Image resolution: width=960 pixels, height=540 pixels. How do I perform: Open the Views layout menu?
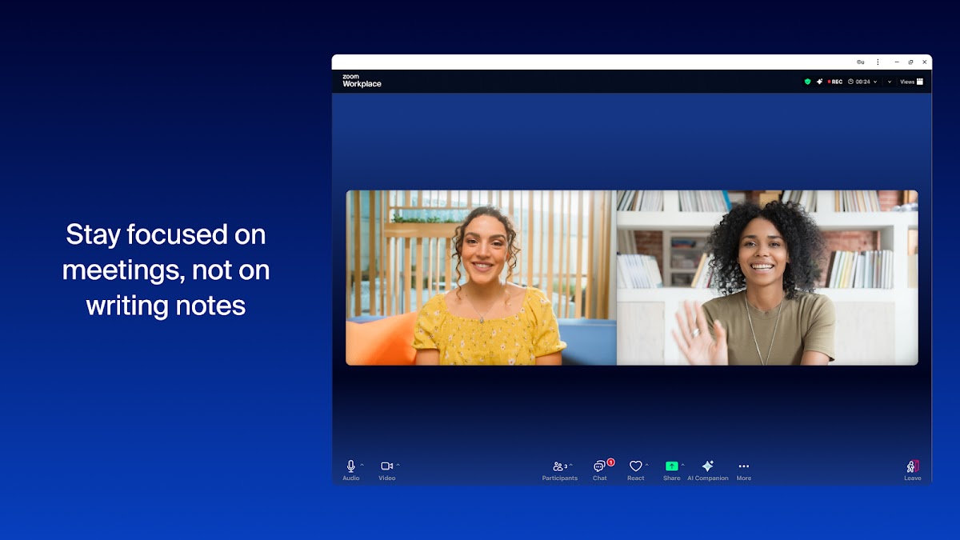[x=911, y=82]
